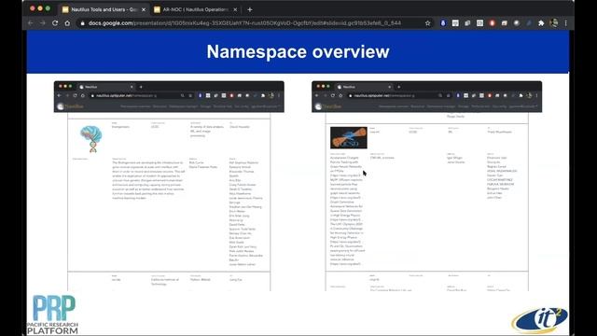This screenshot has width=597, height=336.
Task: Close the Nautilus Tools and Users tab
Action: [x=144, y=9]
